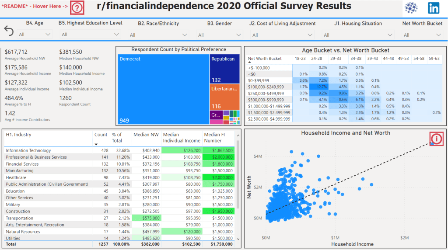Screen dimensions: 448x250
Task: Click the Median FI Number column header
Action: (218, 138)
